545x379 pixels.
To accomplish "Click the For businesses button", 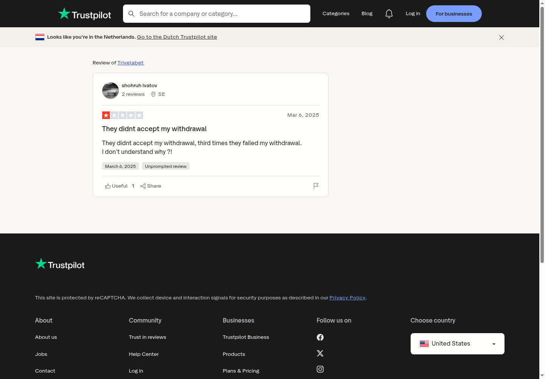I will [454, 14].
